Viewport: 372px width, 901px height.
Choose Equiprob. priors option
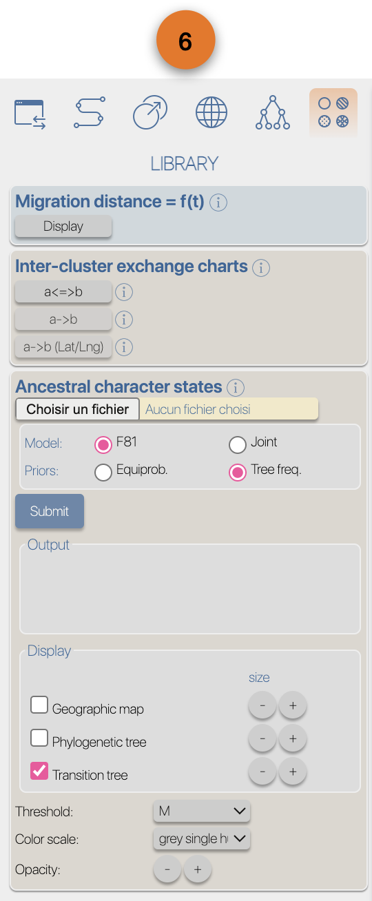coord(103,473)
